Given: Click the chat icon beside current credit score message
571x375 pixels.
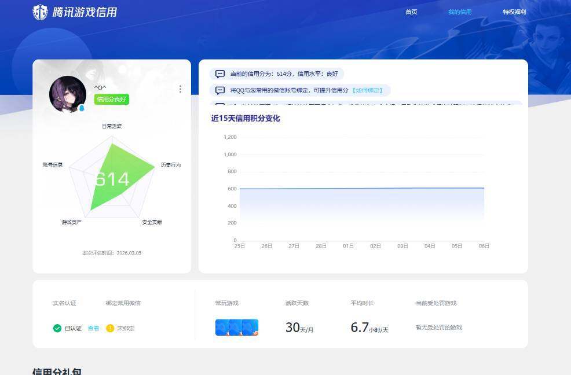Looking at the screenshot, I should pos(220,74).
